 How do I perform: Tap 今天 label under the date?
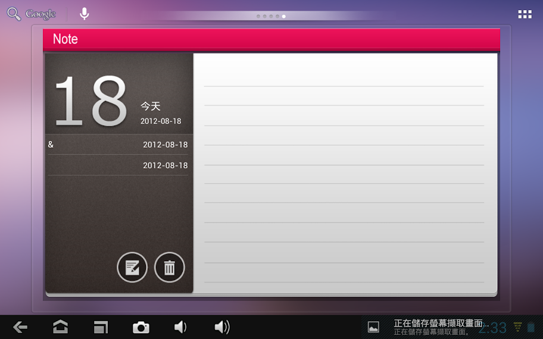(150, 106)
